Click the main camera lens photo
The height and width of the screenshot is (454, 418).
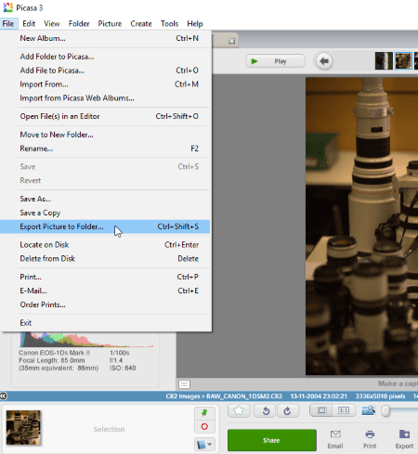(x=361, y=226)
